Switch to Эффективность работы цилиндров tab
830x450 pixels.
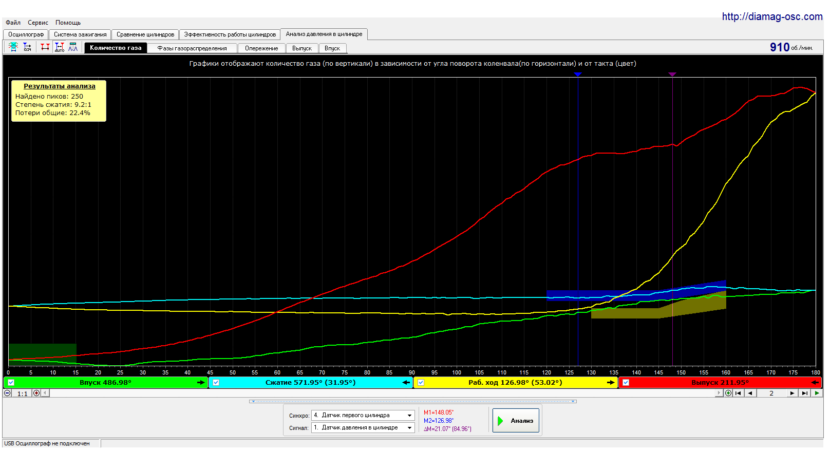click(x=230, y=34)
